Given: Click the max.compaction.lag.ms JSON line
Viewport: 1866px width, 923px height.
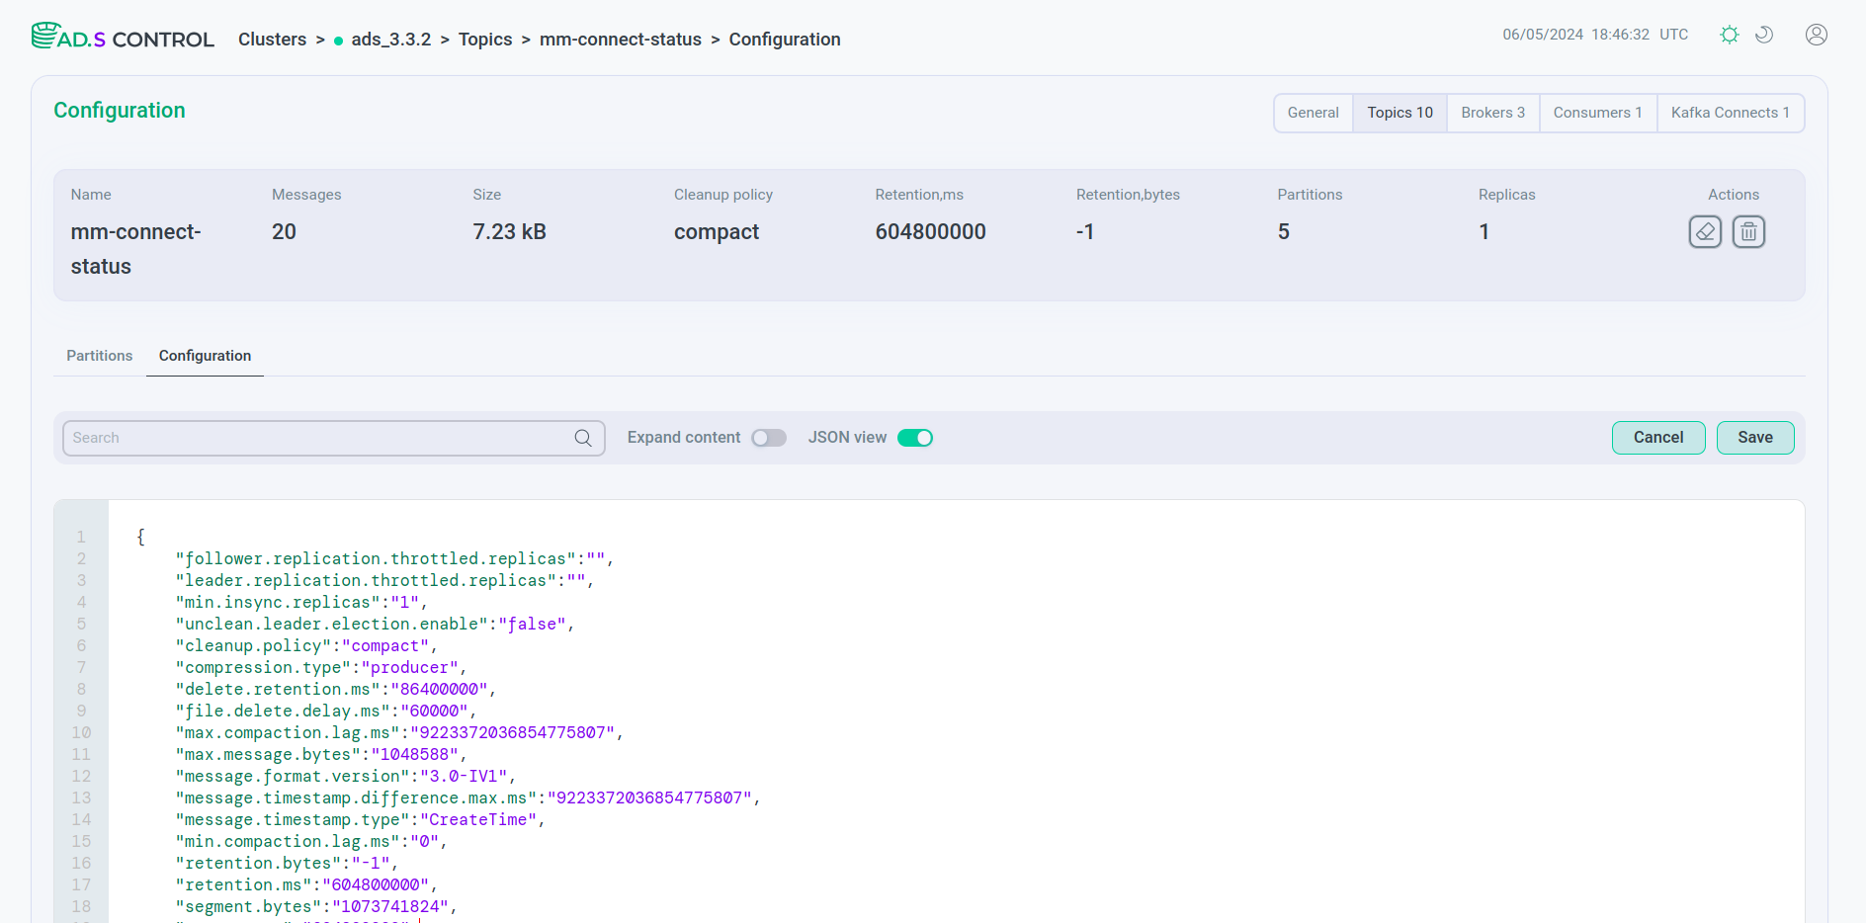Looking at the screenshot, I should point(399,732).
